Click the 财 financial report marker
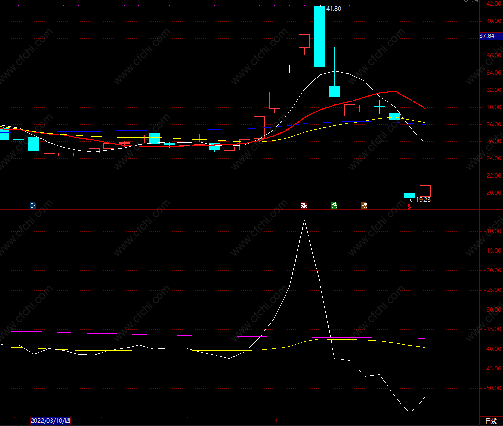The height and width of the screenshot is (426, 503). (x=33, y=206)
